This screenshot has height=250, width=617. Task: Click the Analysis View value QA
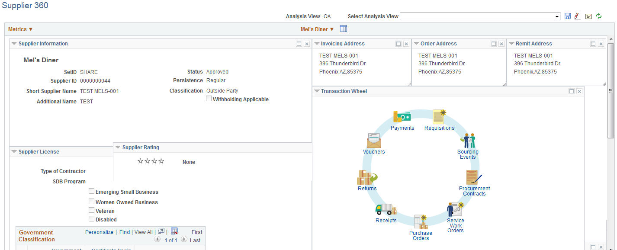(327, 16)
